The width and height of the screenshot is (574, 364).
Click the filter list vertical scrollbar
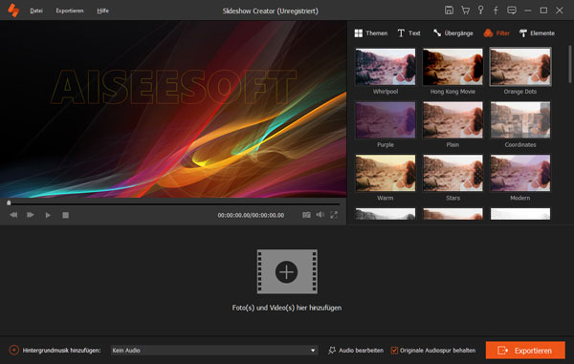tap(569, 64)
